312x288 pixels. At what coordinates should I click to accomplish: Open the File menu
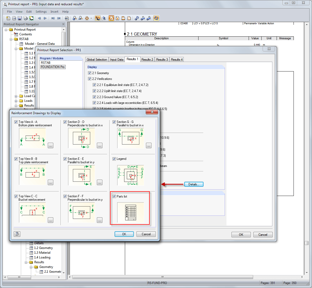pyautogui.click(x=9, y=12)
